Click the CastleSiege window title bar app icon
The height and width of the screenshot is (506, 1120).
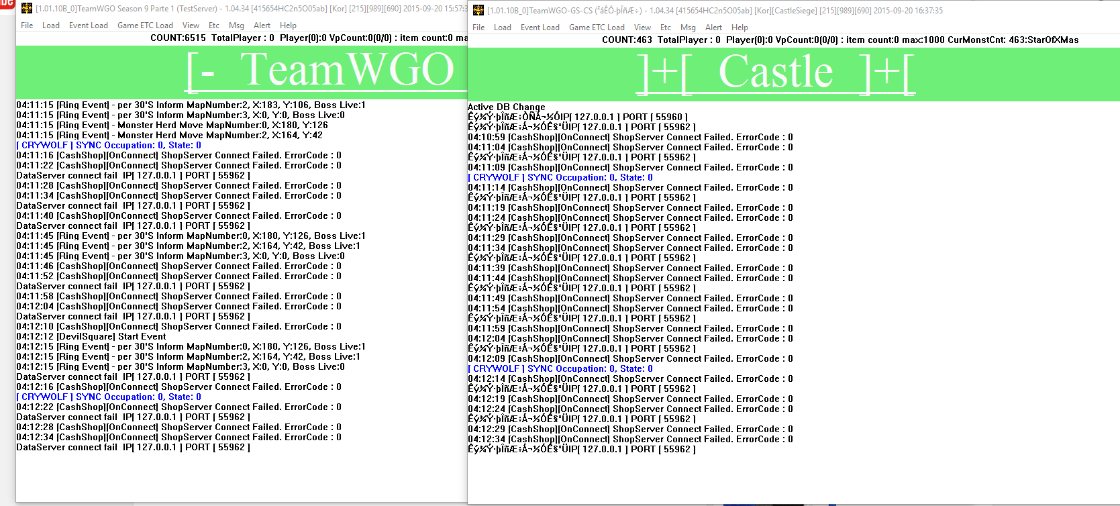(x=478, y=10)
